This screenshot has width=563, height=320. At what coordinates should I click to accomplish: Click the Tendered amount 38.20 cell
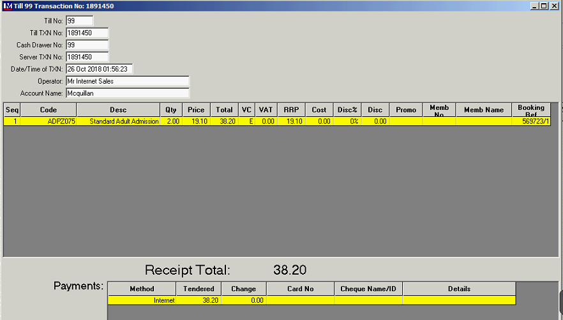coord(199,300)
